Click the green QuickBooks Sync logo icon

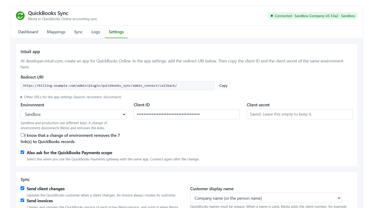(20, 16)
